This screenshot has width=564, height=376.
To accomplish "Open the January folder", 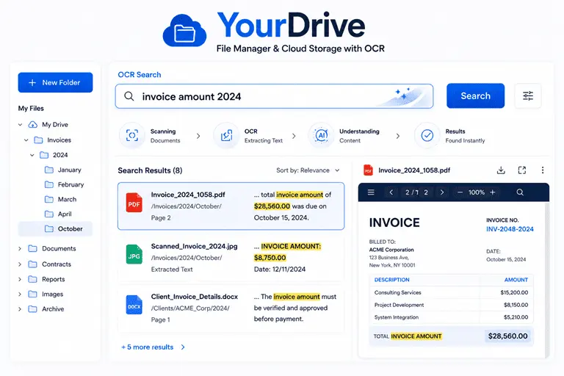I will [x=63, y=170].
